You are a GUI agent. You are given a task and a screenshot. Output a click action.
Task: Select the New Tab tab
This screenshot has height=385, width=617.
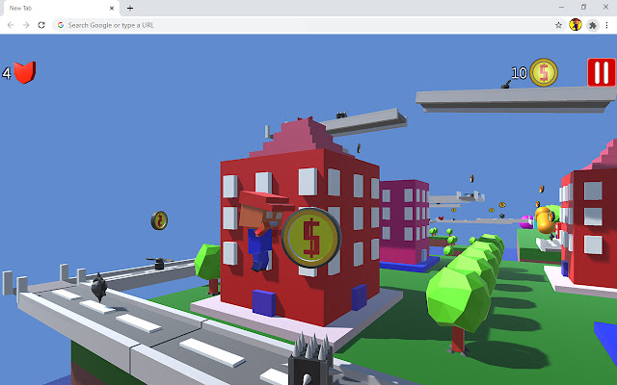click(59, 8)
